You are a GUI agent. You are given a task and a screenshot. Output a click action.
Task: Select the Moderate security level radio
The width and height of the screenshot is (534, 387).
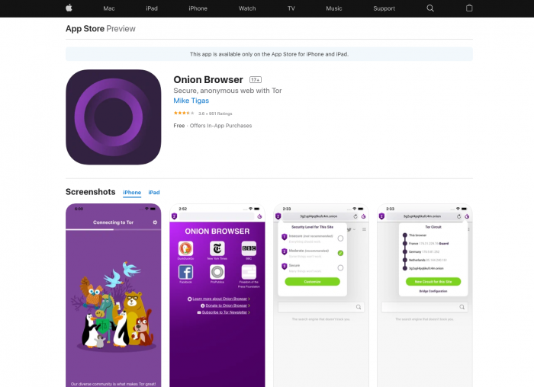point(340,253)
